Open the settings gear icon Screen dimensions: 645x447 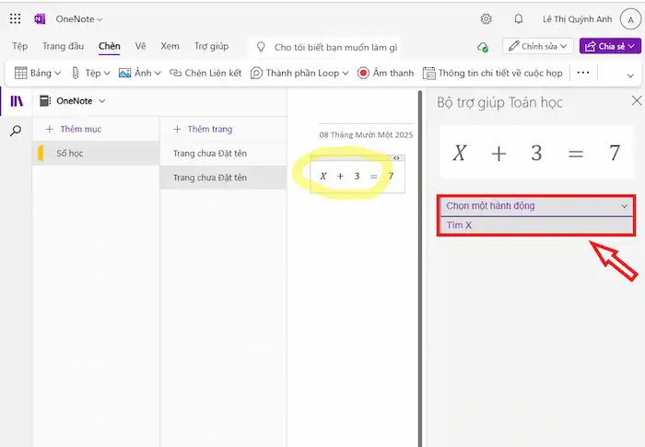pyautogui.click(x=486, y=18)
